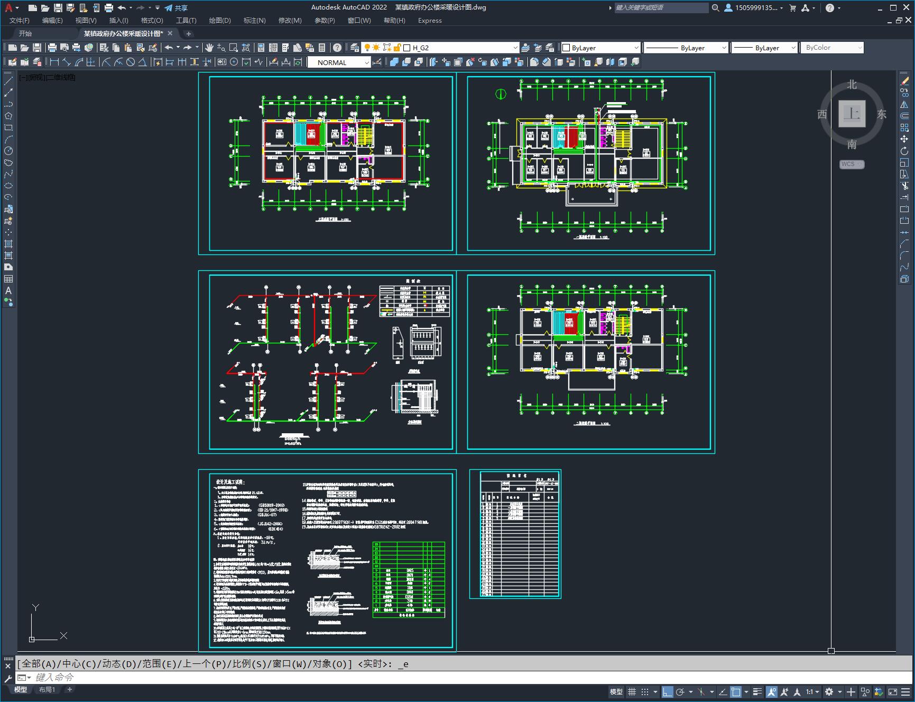Open the linetype ByLayer dropdown
The image size is (915, 702).
[x=724, y=48]
